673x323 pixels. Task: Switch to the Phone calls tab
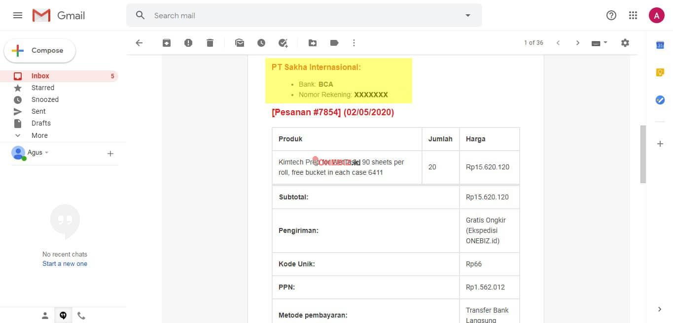[81, 316]
